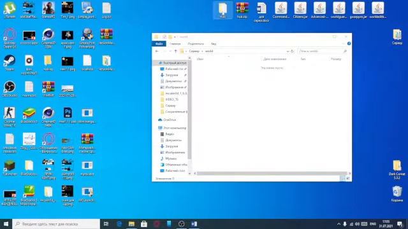Click the Explorer help question mark icon

click(x=349, y=44)
